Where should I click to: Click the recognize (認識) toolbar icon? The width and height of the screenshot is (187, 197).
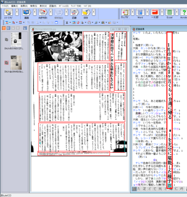74,12
